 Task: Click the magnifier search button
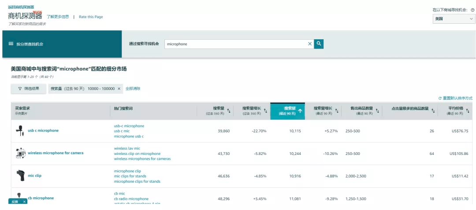point(319,44)
